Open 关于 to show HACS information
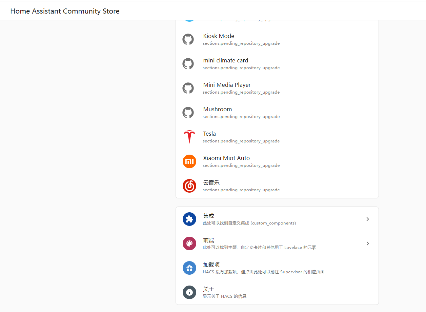426x312 pixels. (208, 289)
